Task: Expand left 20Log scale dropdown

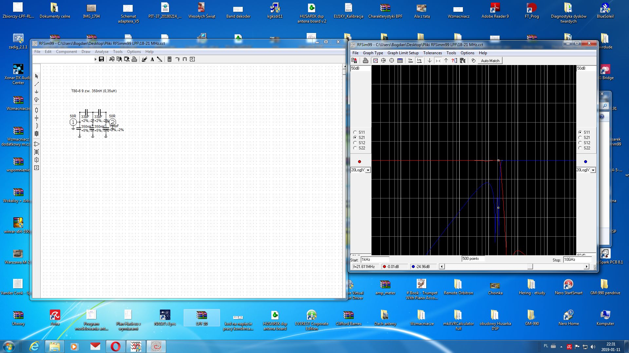Action: 368,170
